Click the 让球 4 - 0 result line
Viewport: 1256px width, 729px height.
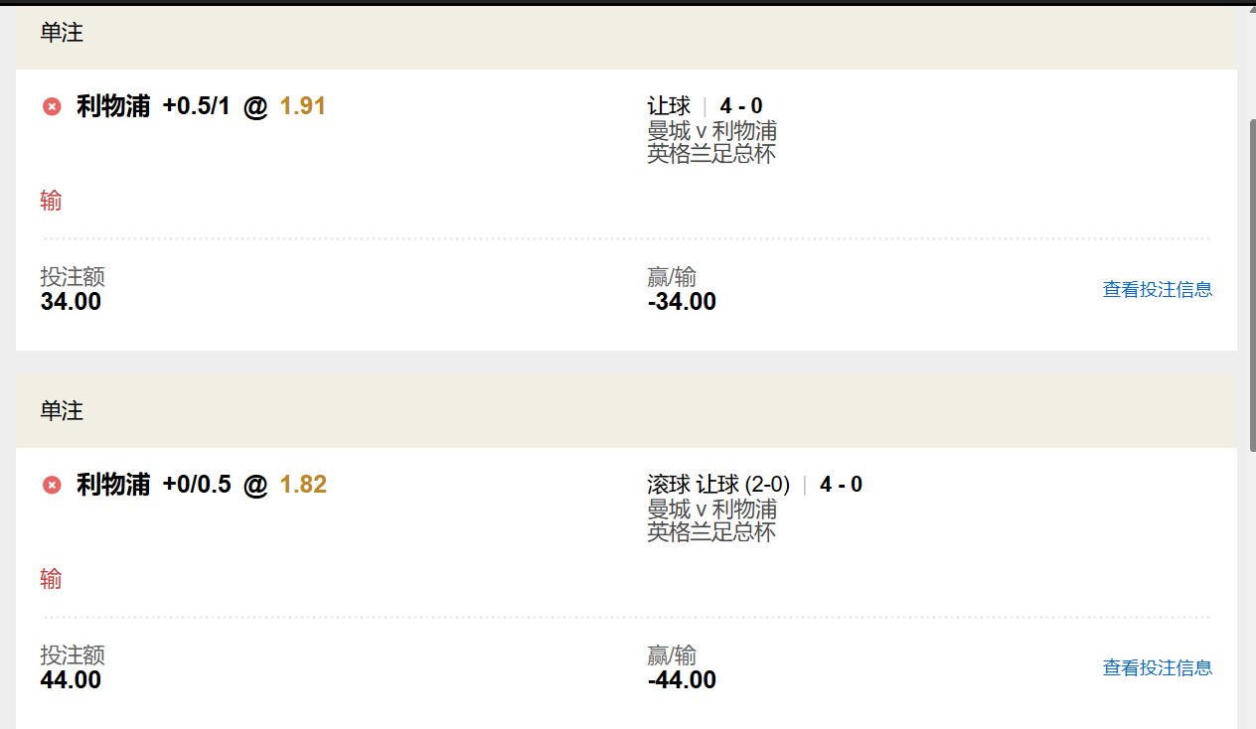[705, 106]
